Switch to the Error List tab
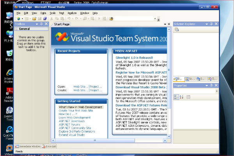 49,147
